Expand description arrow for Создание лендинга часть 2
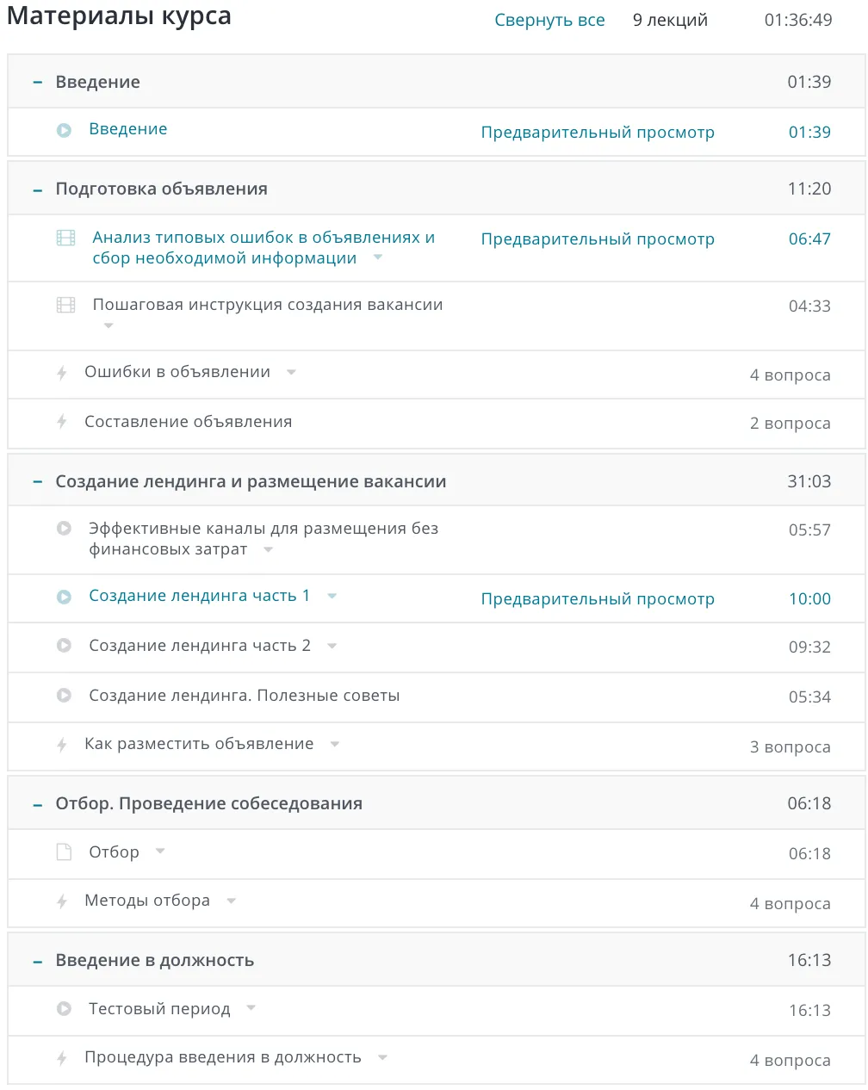Screen dimensions: 868x1090 click(332, 646)
